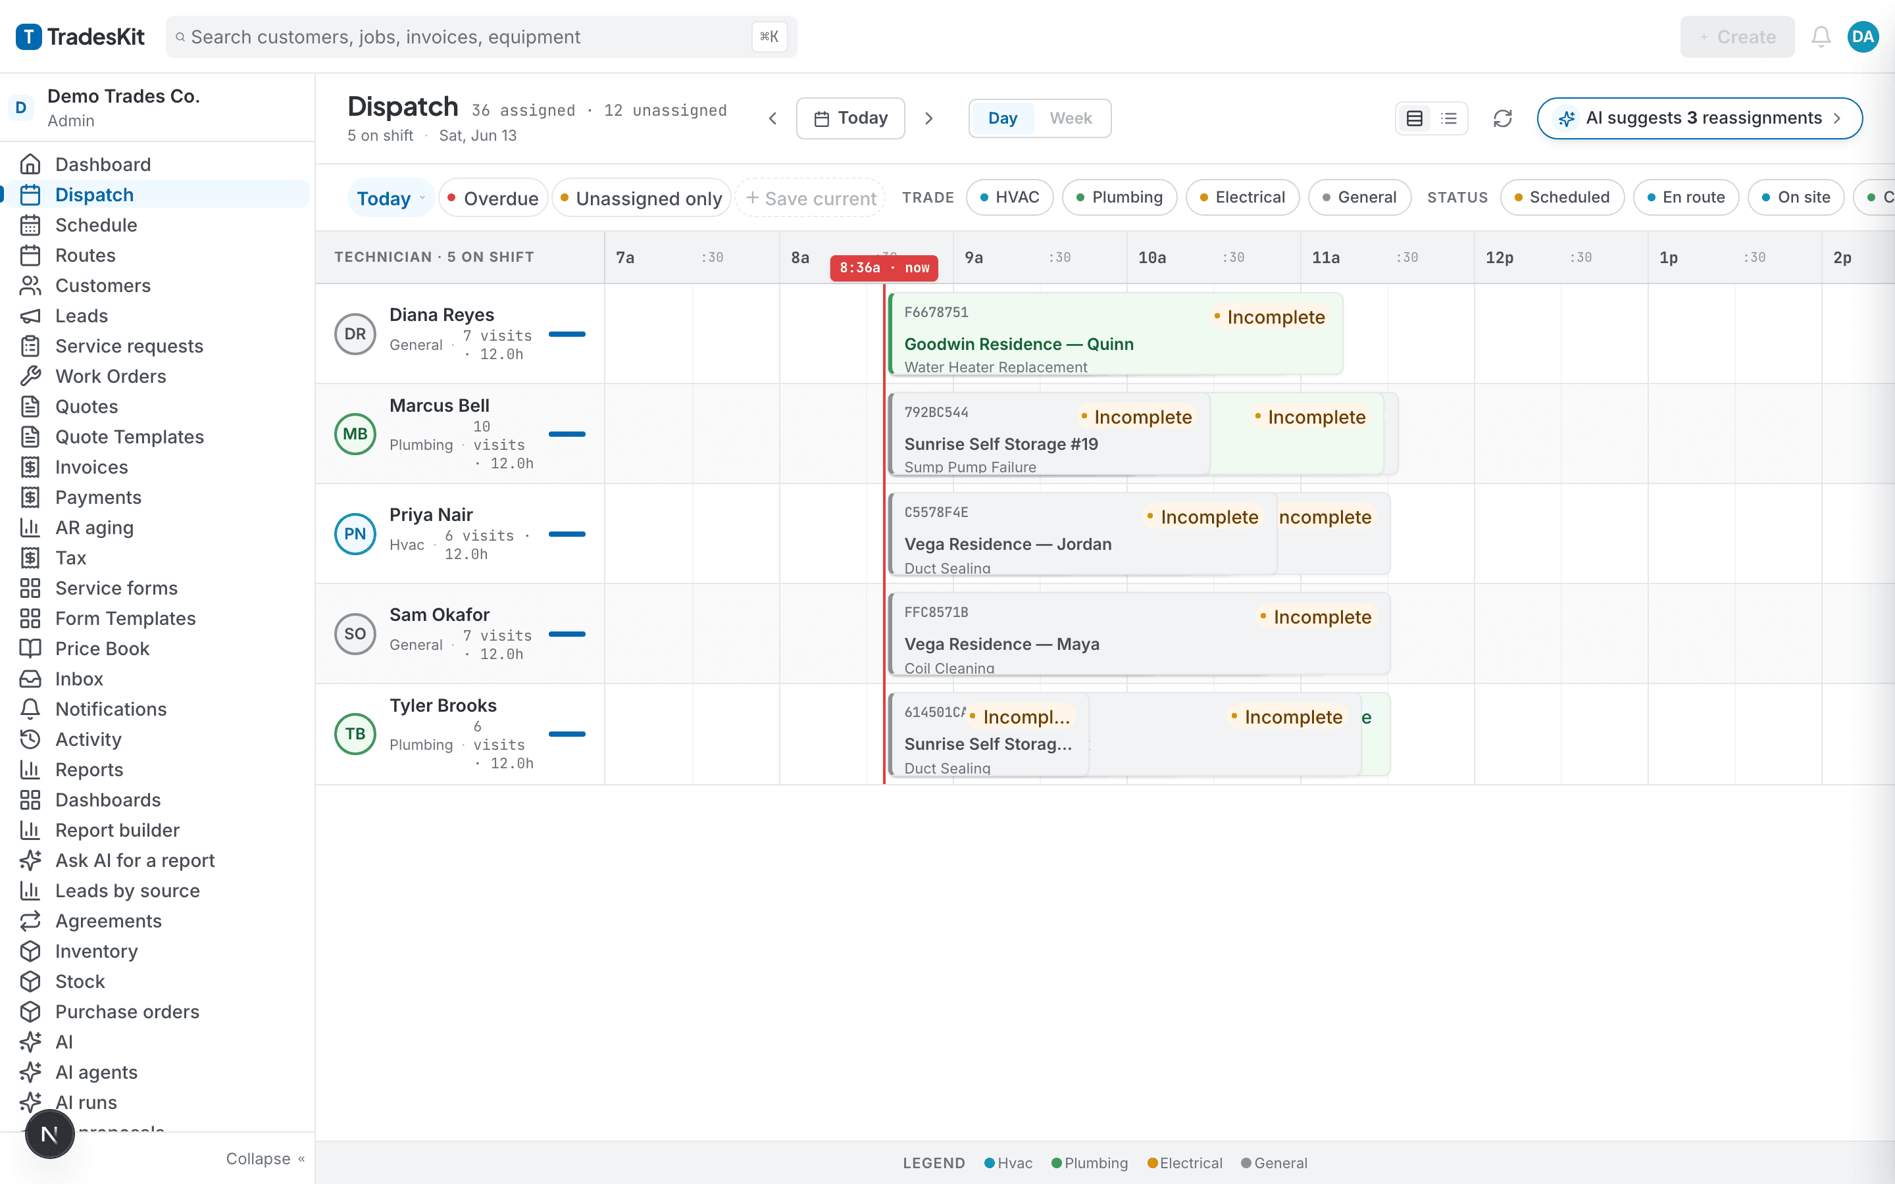Toggle the General trade filter
Screen dimensions: 1895x1184
1359,197
